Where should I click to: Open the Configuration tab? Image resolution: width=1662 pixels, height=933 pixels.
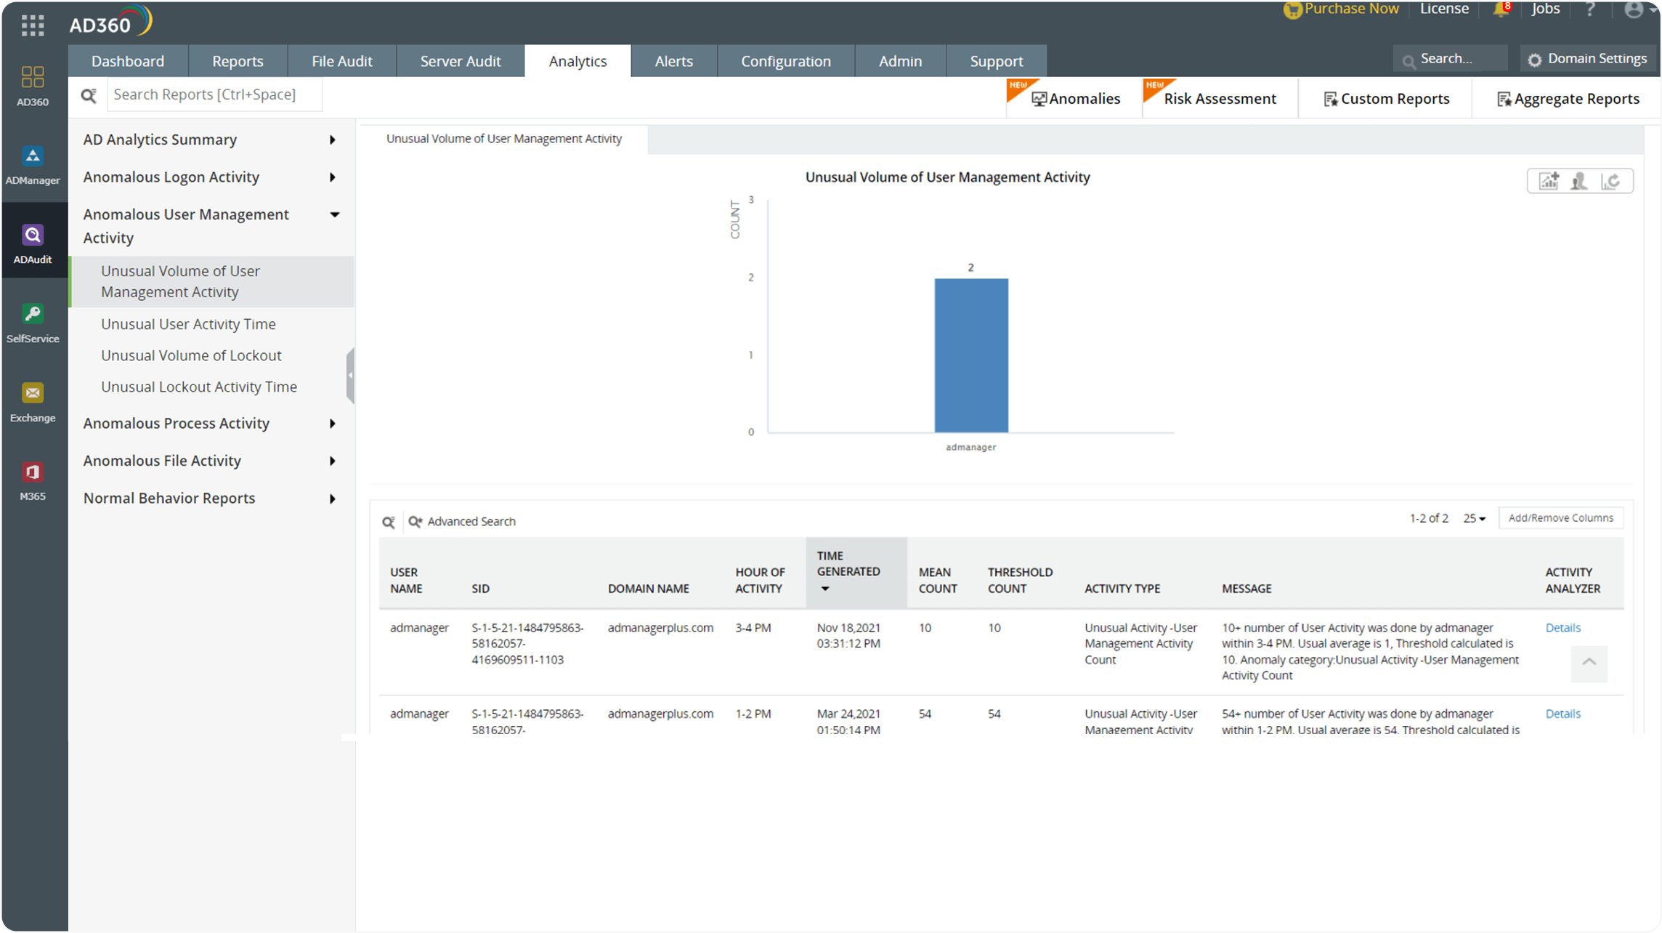click(x=785, y=61)
